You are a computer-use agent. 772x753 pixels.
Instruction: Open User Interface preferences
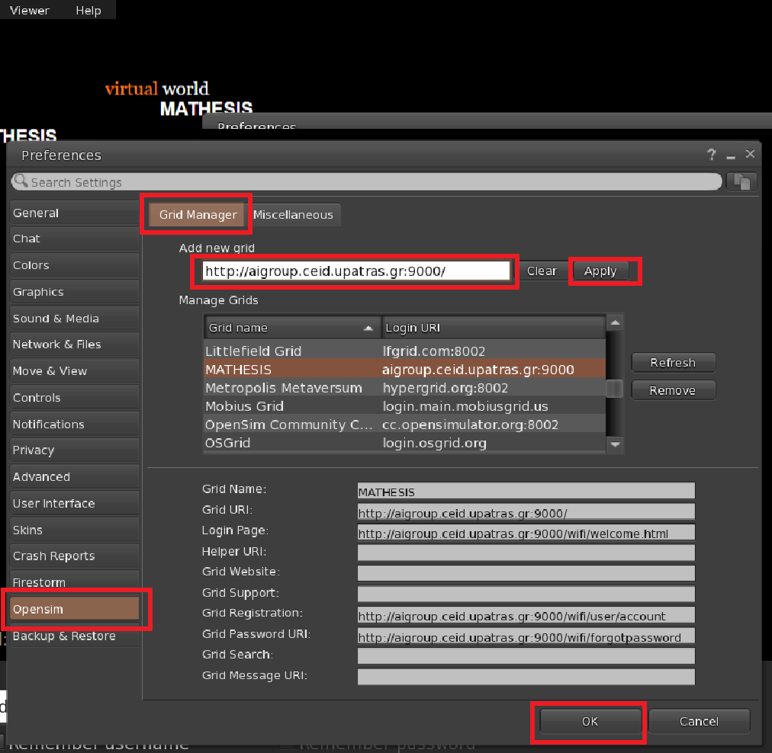tap(74, 503)
